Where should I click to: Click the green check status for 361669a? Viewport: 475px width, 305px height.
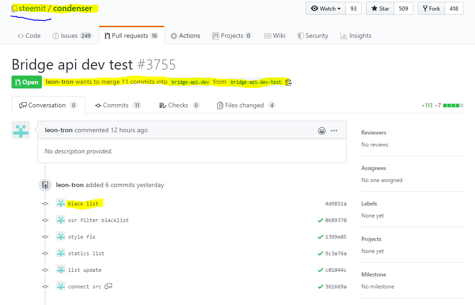tap(321, 287)
